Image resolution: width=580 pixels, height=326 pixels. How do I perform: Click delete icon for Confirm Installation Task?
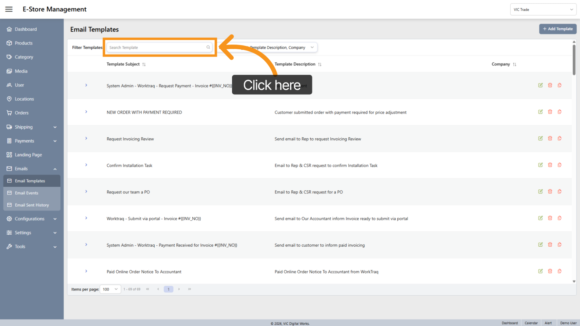click(550, 165)
